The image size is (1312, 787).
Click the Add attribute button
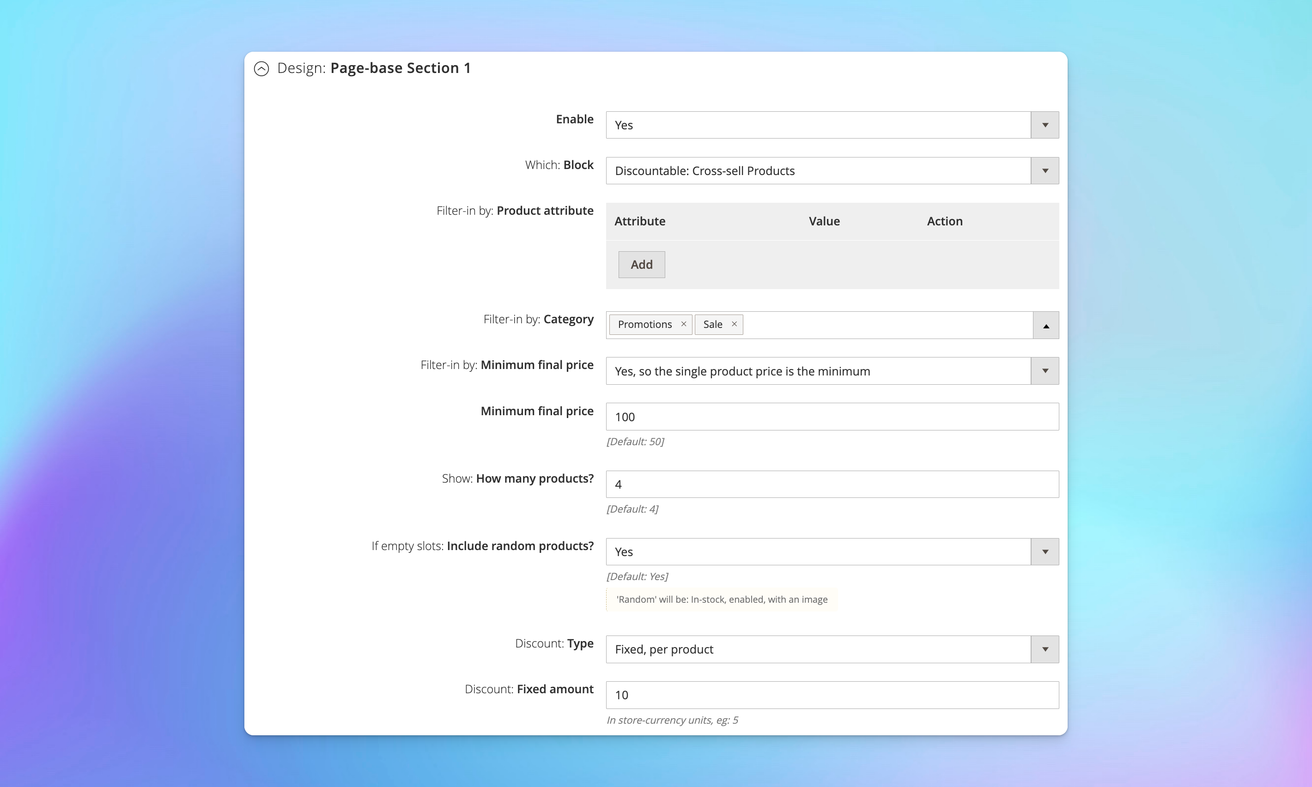641,265
